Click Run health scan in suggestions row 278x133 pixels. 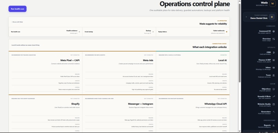(16, 32)
